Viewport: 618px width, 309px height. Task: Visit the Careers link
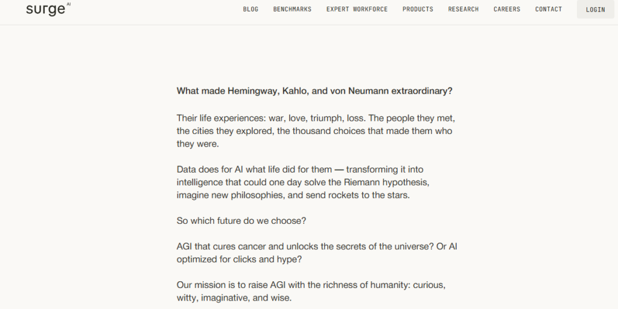pyautogui.click(x=507, y=9)
